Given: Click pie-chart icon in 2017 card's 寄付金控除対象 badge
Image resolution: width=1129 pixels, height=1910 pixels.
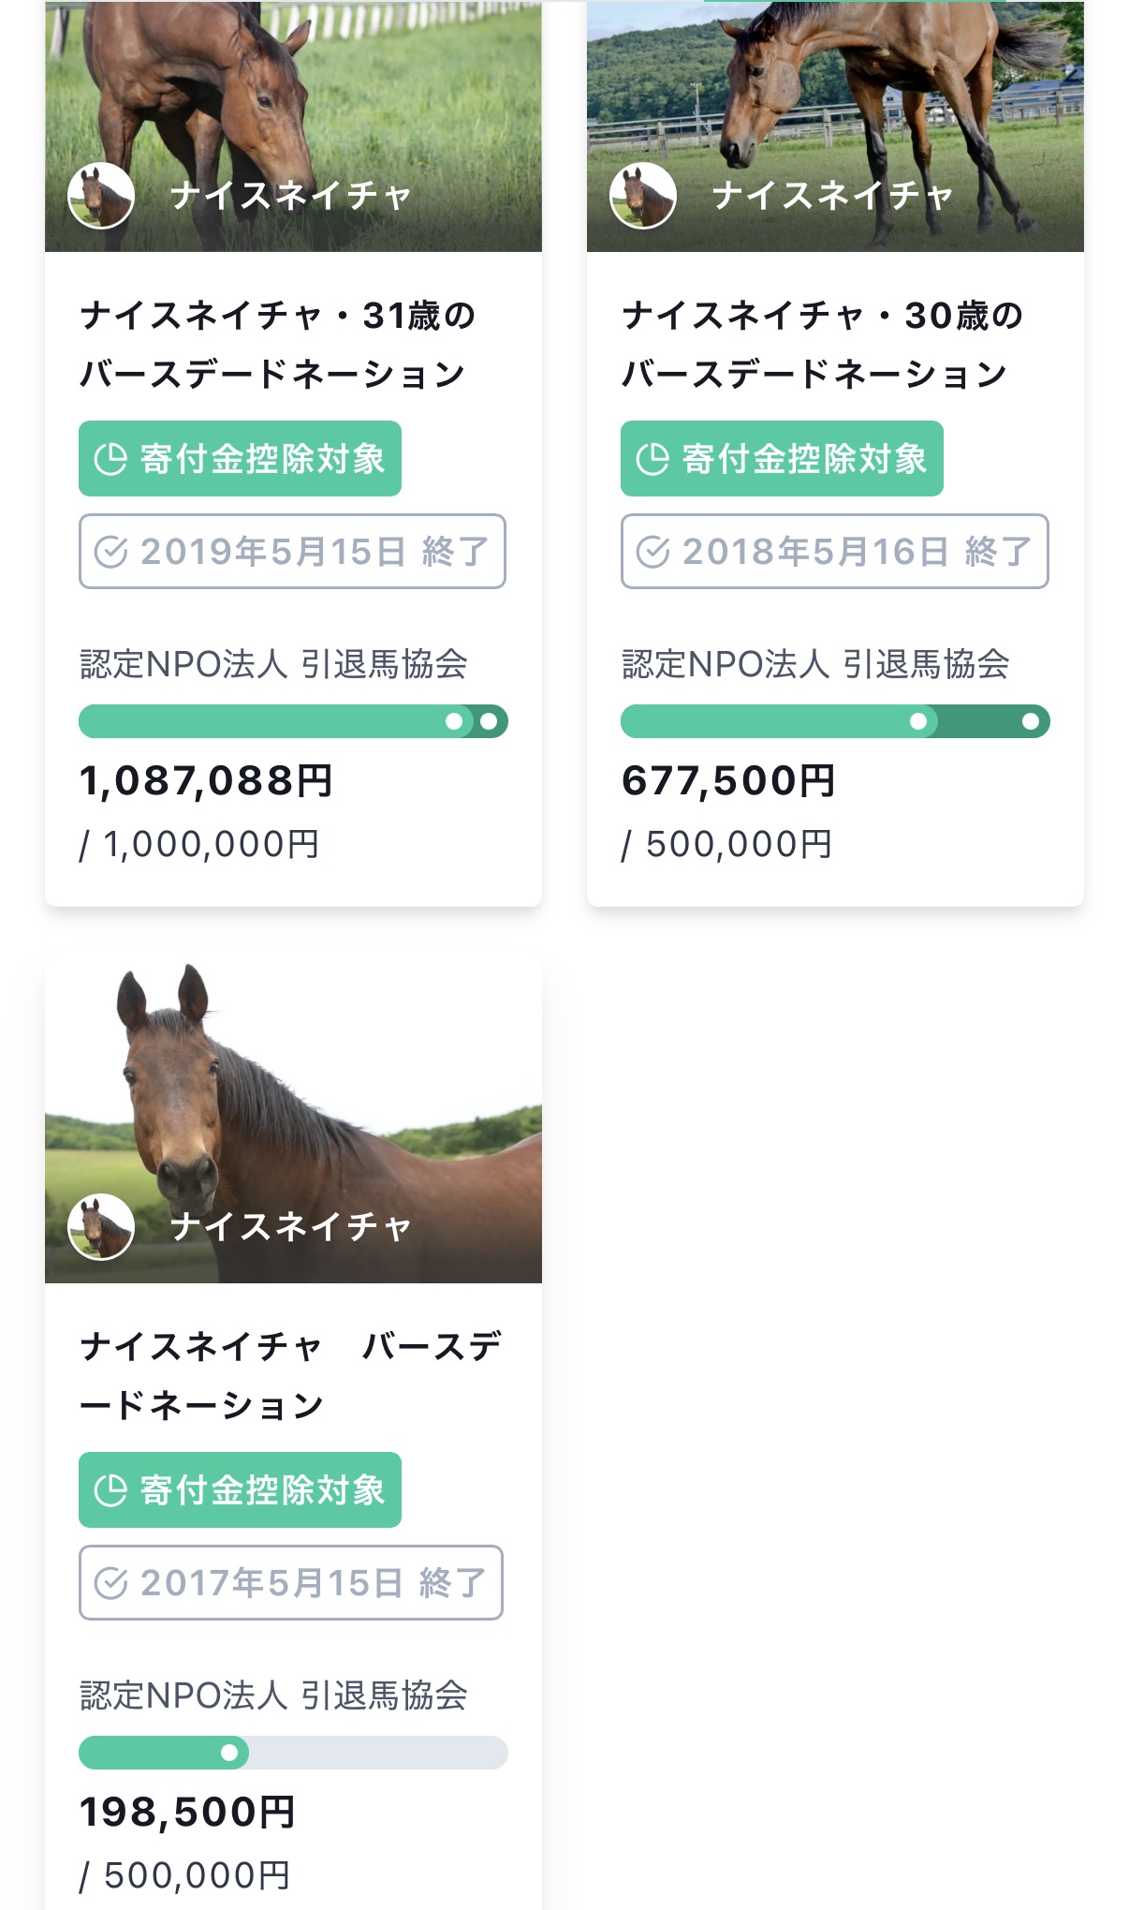Looking at the screenshot, I should (x=110, y=1490).
